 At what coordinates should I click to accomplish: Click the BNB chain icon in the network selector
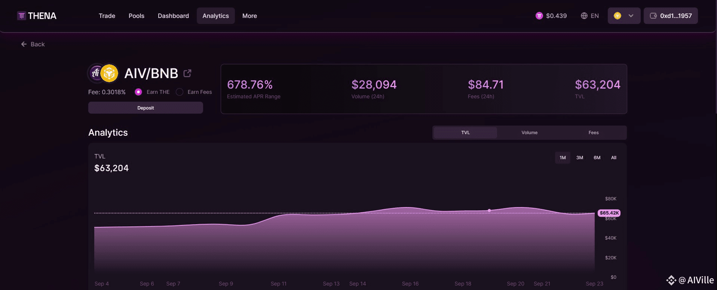tap(618, 16)
